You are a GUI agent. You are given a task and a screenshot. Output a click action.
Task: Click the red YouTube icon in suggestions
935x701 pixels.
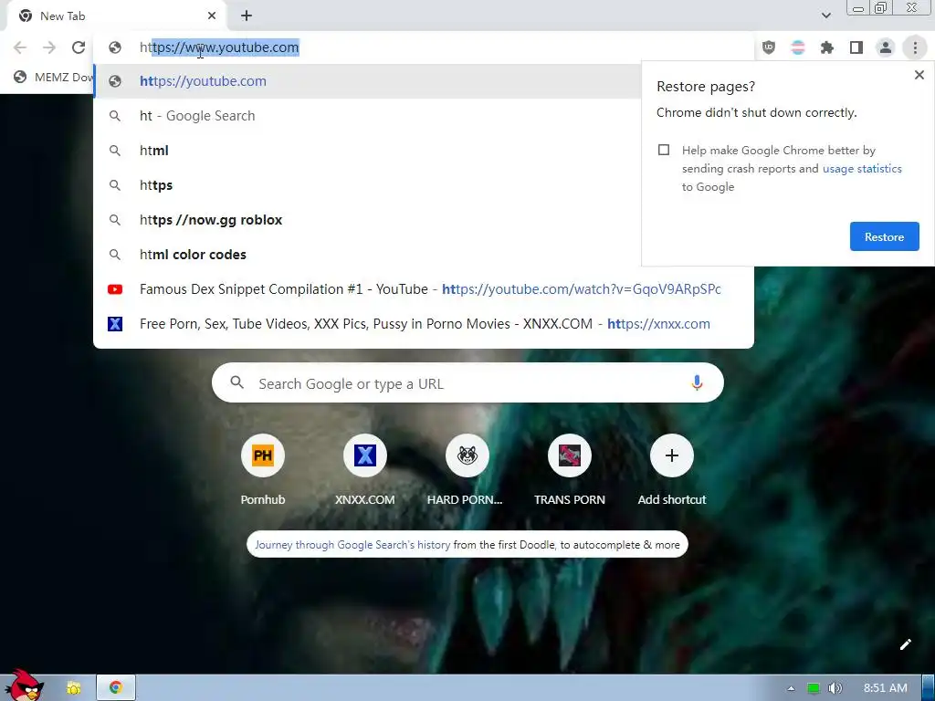pos(115,289)
